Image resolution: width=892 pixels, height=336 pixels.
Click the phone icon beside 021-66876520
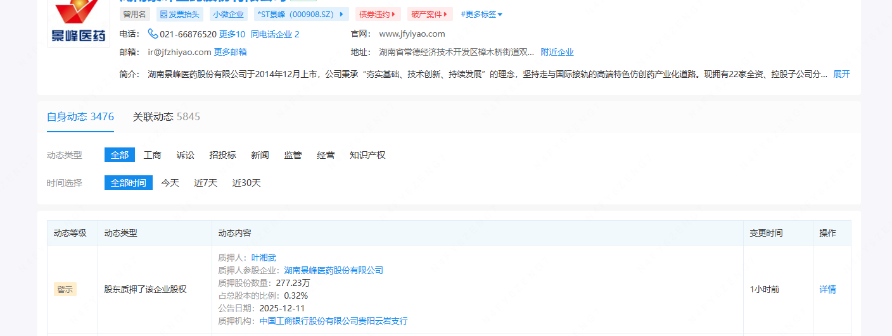(x=153, y=34)
